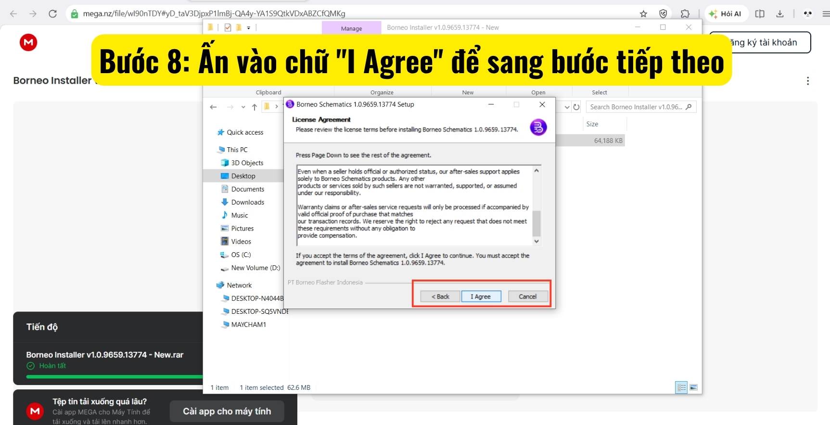Viewport: 830px width, 425px height.
Task: Open the OS (C:) drive
Action: [x=241, y=255]
